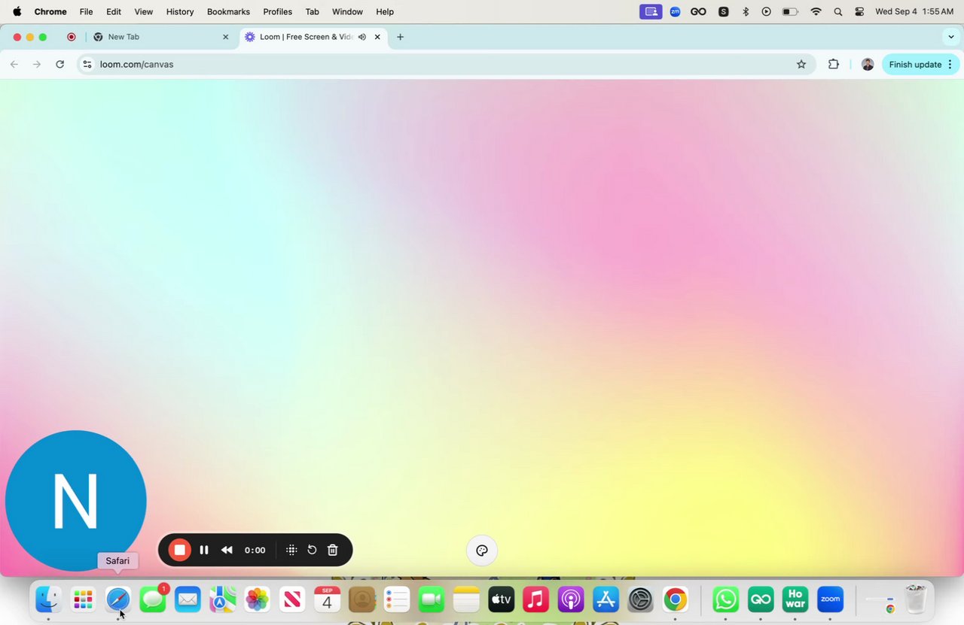Mute the Loom tab audio indicator
Viewport: 964px width, 625px height.
coord(362,37)
